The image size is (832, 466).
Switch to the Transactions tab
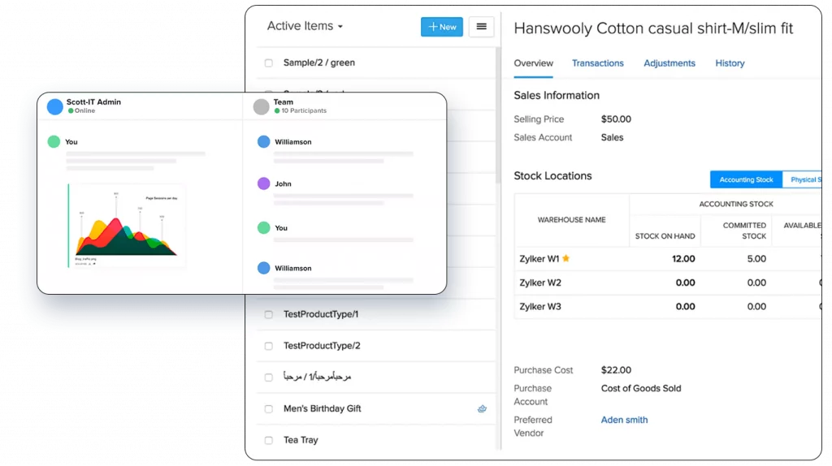pyautogui.click(x=597, y=63)
